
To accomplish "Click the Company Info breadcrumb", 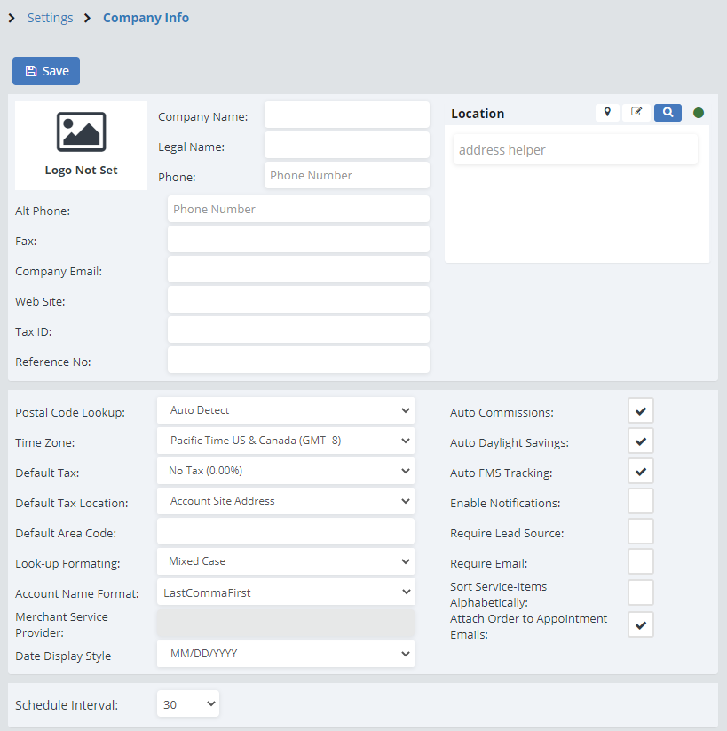I will click(x=146, y=18).
